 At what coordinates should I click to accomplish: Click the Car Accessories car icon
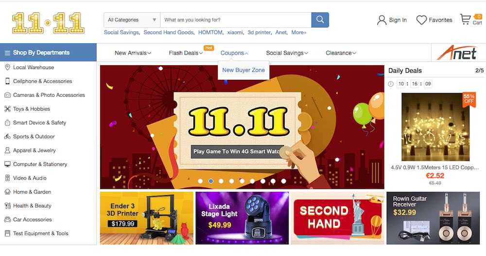(x=7, y=219)
